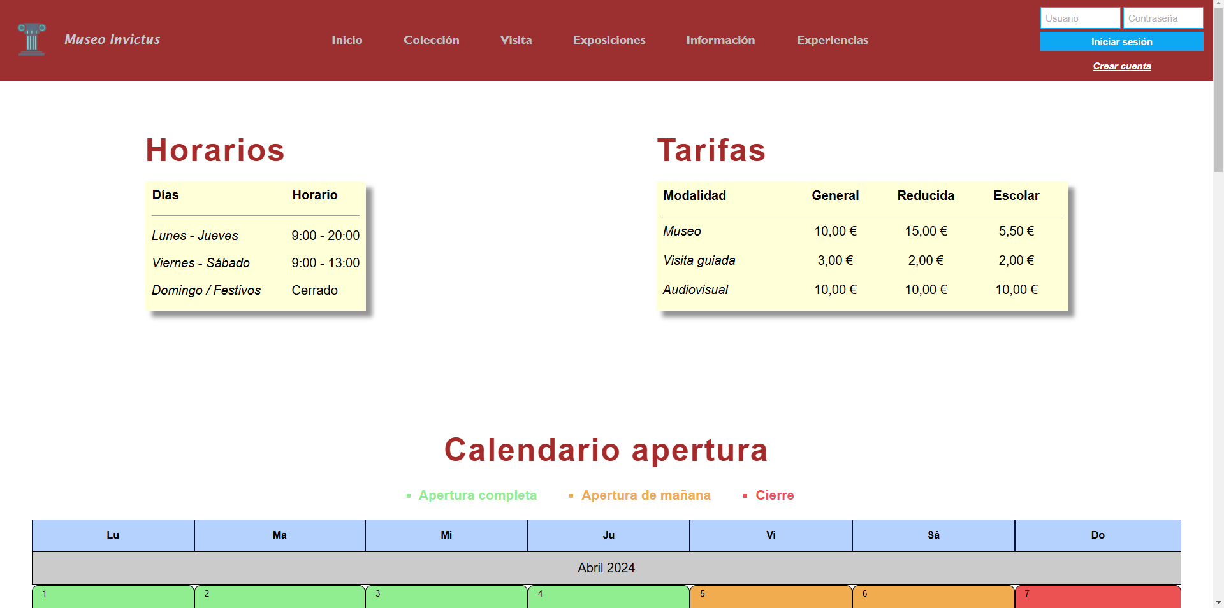This screenshot has width=1224, height=608.
Task: Select the Visita menu item
Action: pos(516,40)
